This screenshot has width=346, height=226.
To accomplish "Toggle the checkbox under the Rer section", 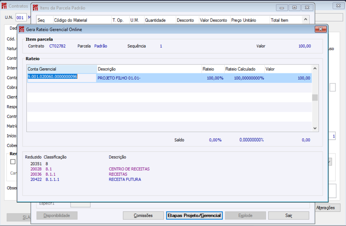I will click(x=13, y=161).
